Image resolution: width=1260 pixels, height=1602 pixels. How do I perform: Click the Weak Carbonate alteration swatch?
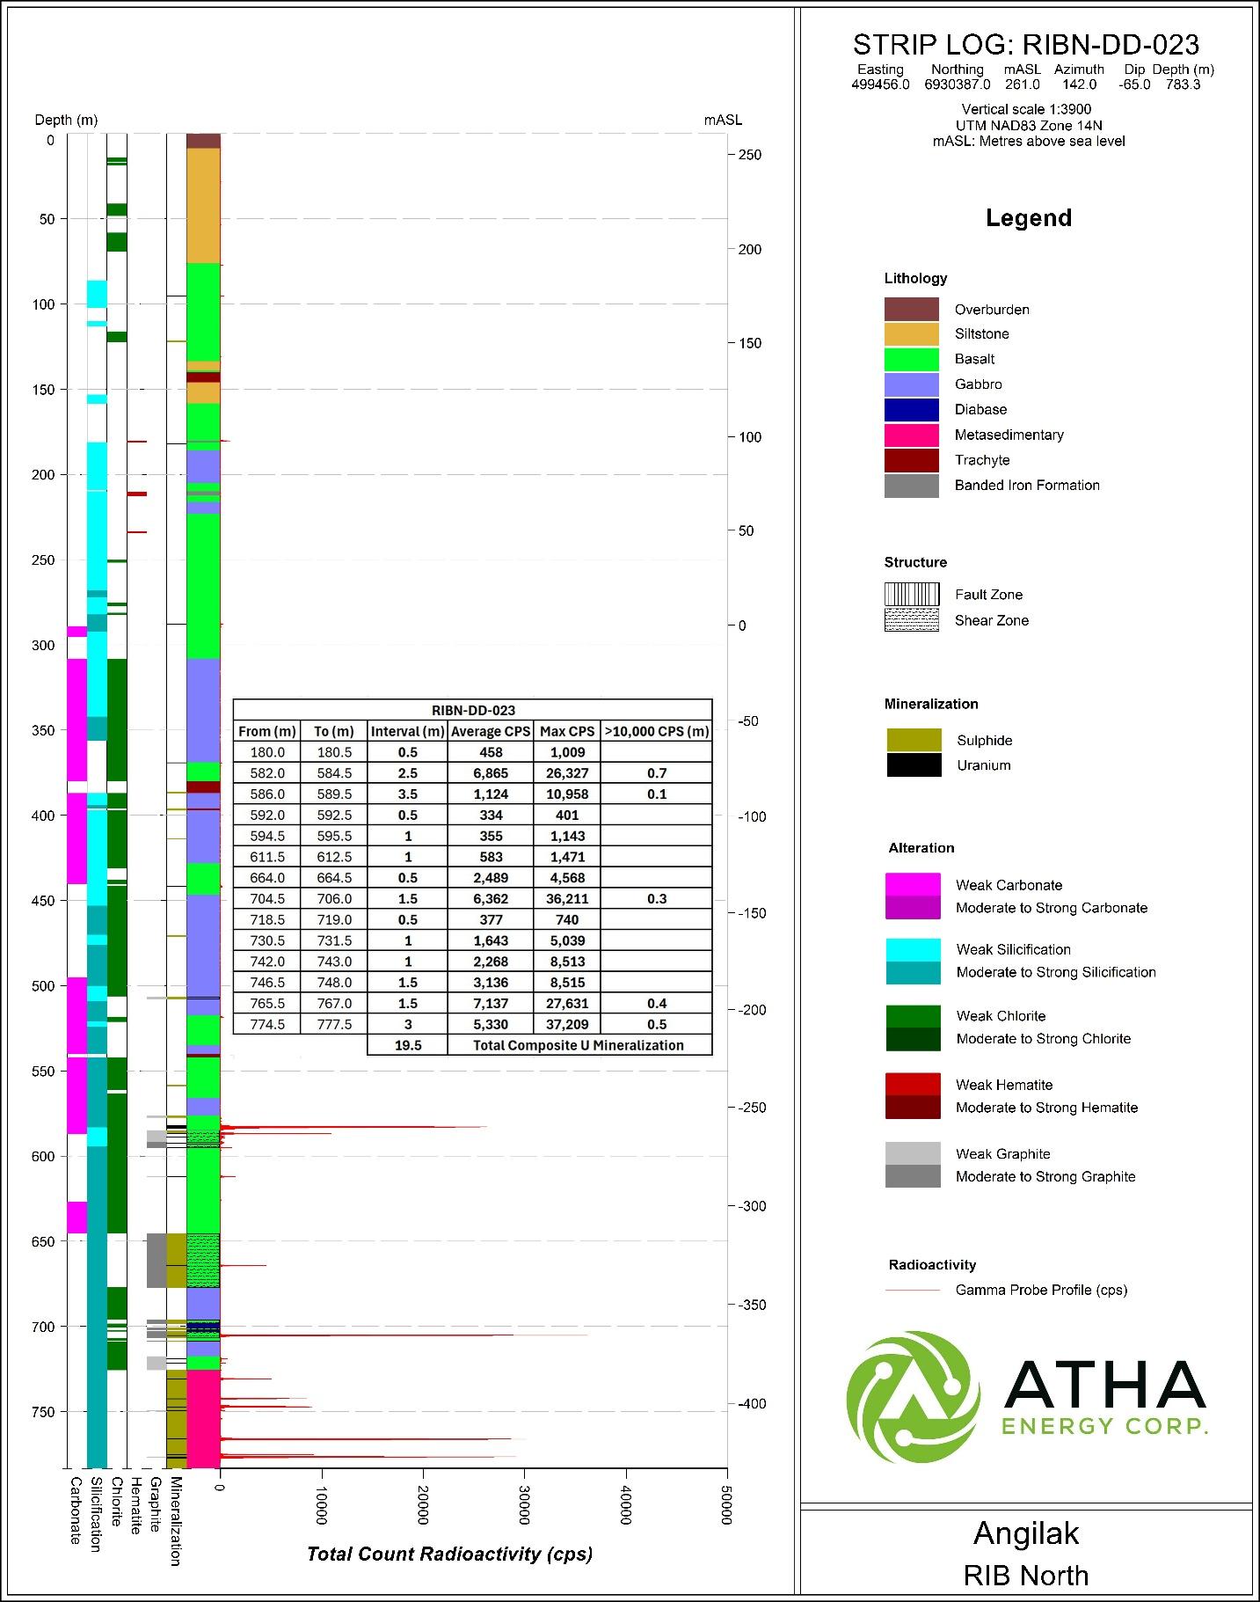point(913,884)
